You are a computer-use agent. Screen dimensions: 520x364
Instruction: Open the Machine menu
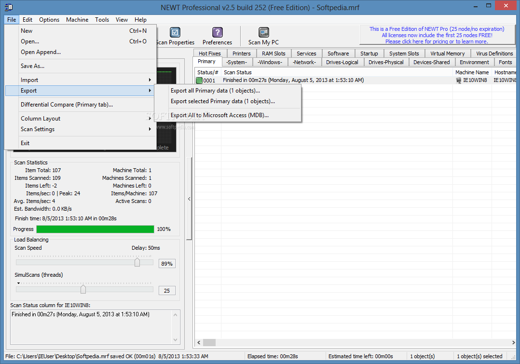[77, 20]
